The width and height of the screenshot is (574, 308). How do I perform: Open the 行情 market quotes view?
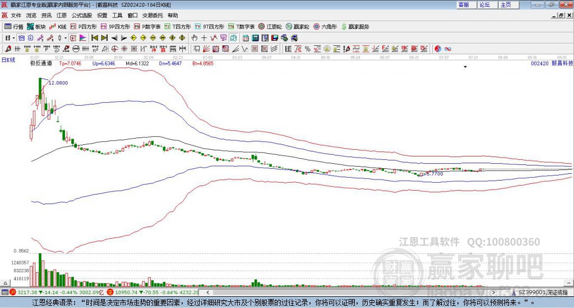[14, 27]
